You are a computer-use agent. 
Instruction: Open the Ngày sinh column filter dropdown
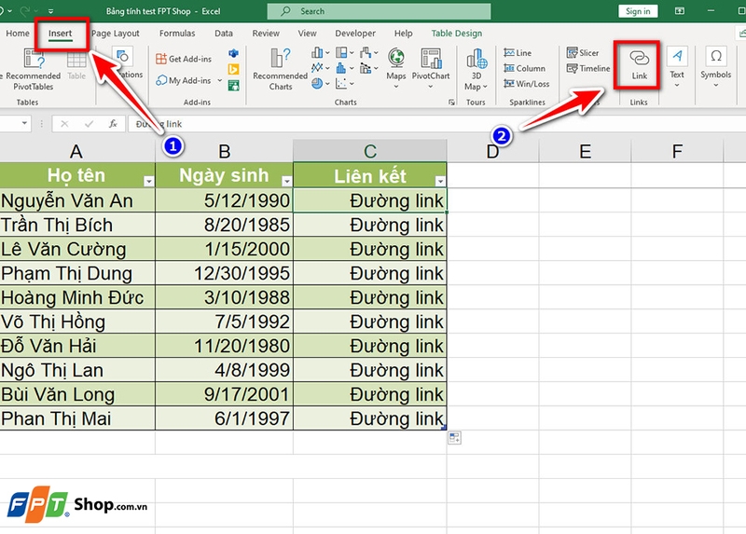[x=286, y=181]
